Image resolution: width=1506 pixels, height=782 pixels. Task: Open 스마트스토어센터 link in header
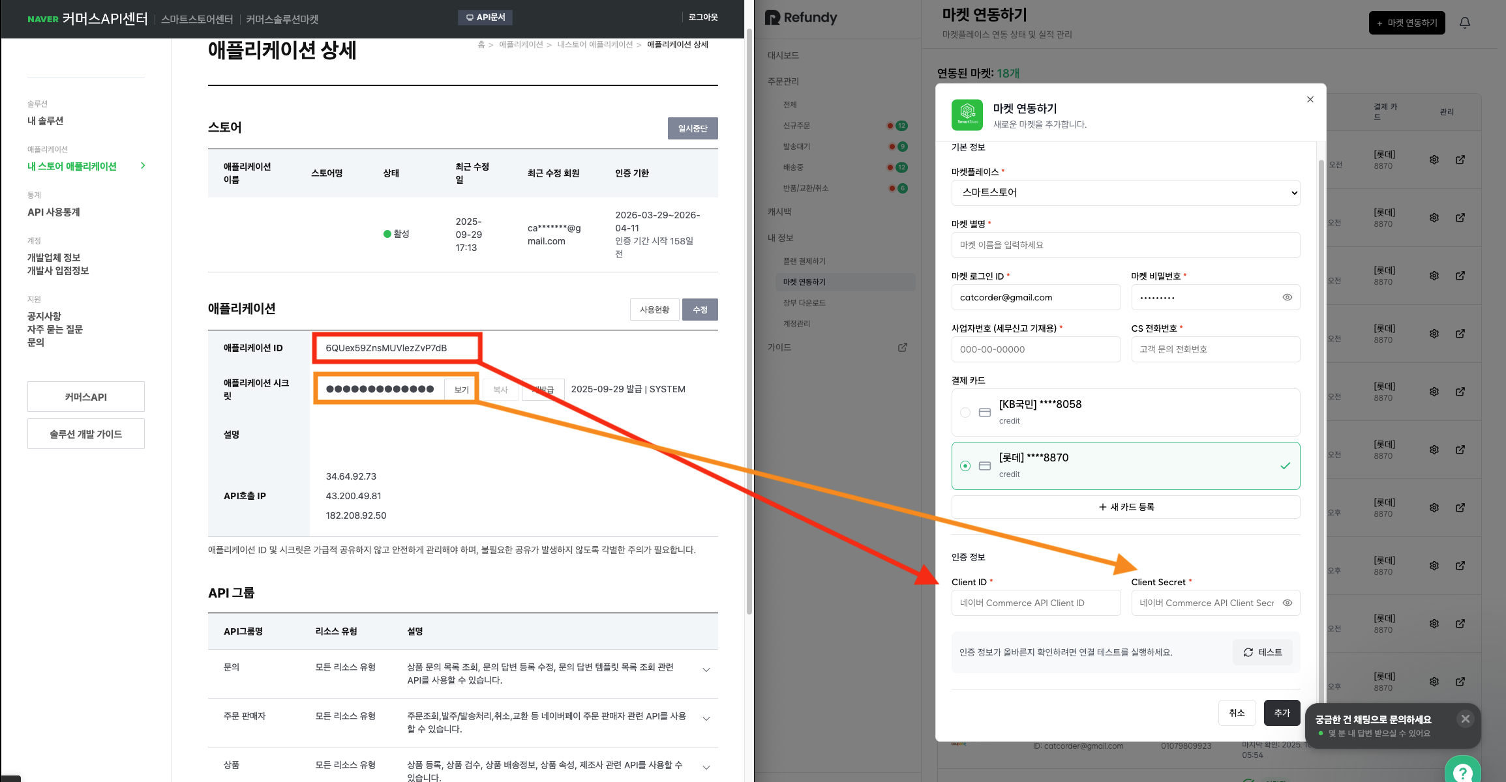197,20
